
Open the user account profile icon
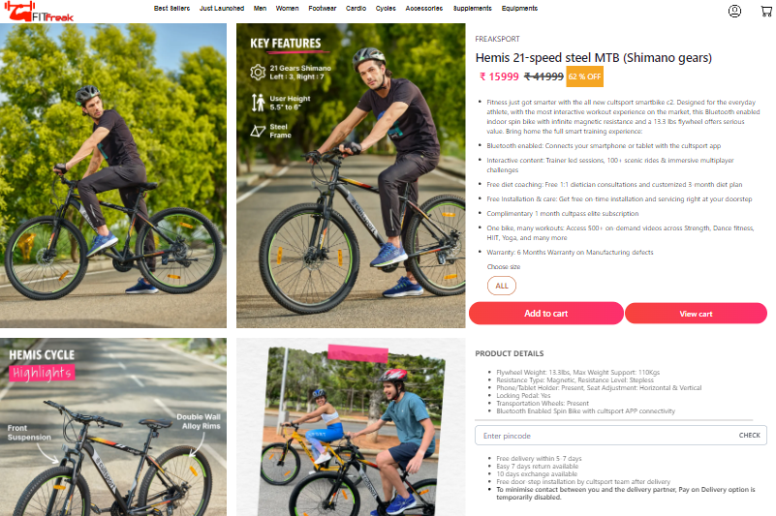(x=734, y=11)
